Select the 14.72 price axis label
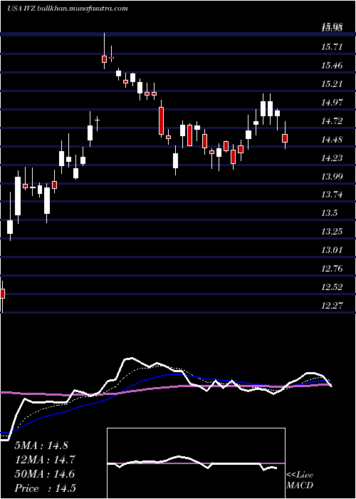 tap(332, 121)
